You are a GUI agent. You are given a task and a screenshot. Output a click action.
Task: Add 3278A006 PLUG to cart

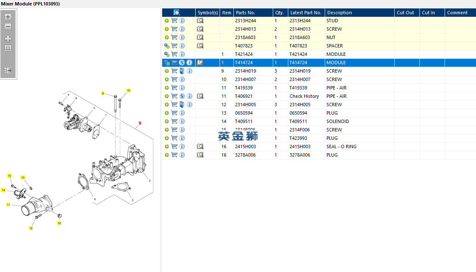[174, 155]
